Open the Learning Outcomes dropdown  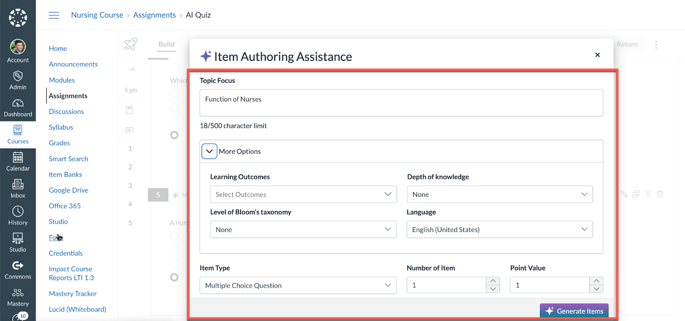coord(303,194)
